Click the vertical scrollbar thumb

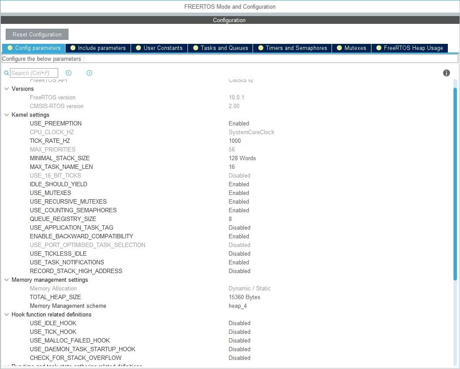(455, 184)
